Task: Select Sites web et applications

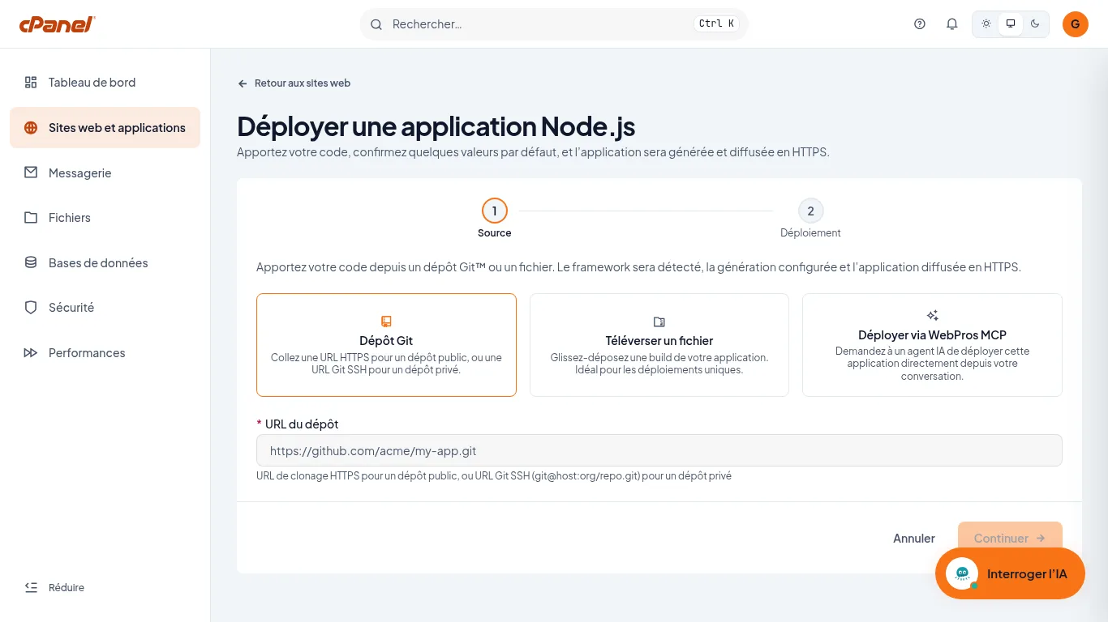Action: tap(105, 128)
